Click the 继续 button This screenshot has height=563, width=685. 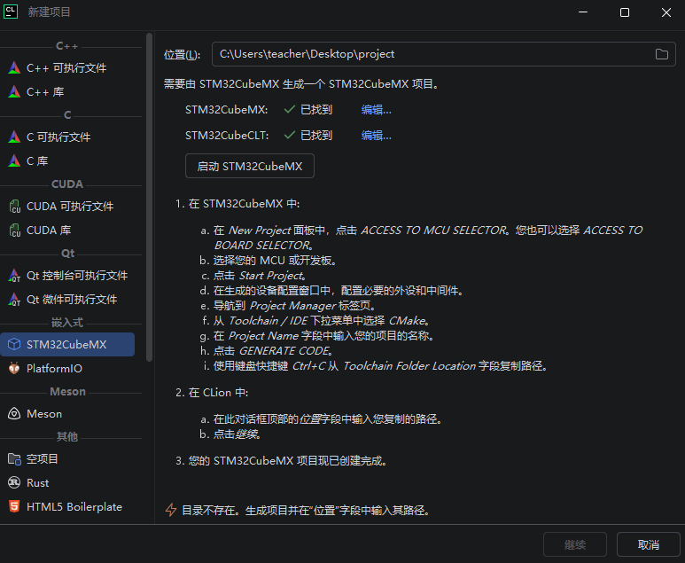[574, 544]
